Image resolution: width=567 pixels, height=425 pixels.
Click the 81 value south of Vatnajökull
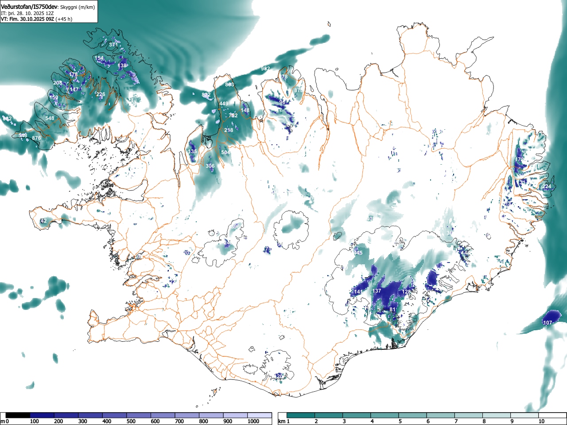(x=392, y=309)
